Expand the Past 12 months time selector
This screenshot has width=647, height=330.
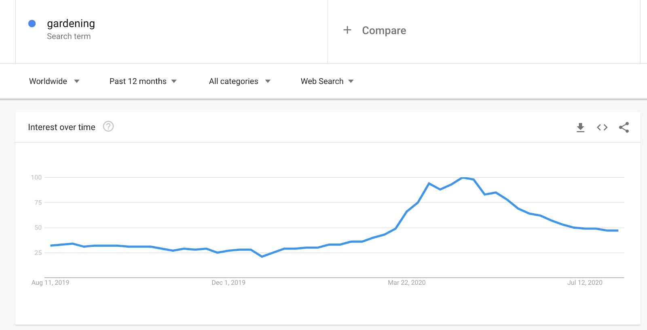(x=142, y=81)
